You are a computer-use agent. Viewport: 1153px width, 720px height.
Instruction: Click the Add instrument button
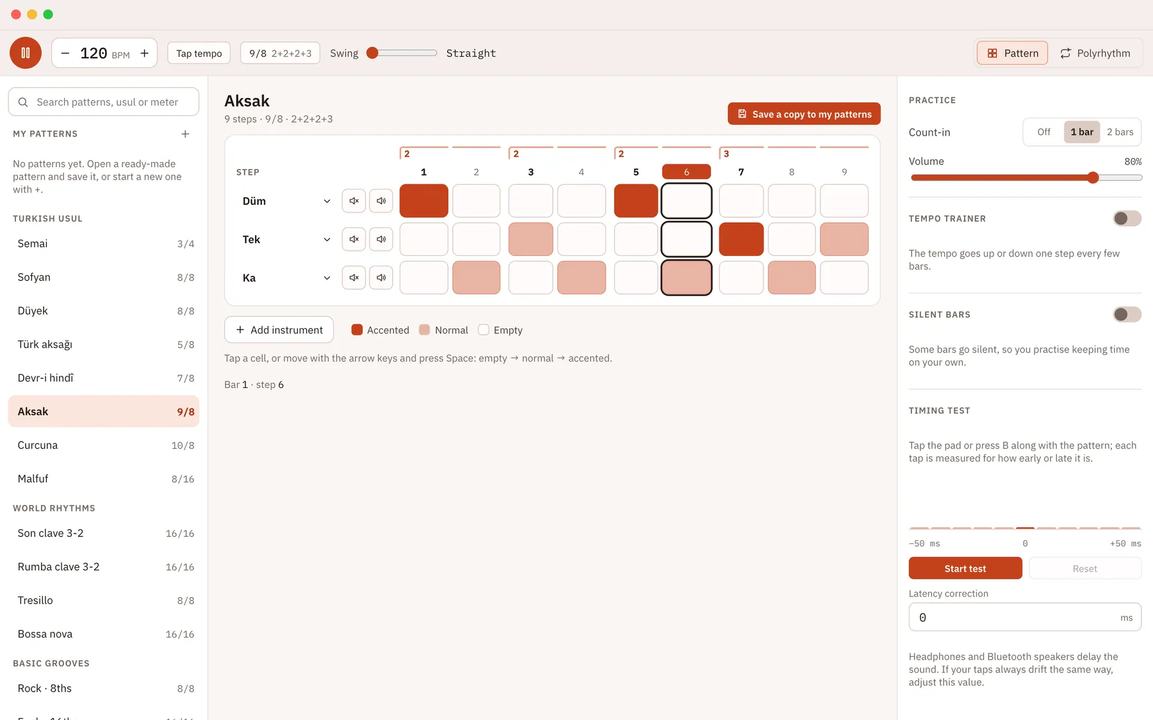pyautogui.click(x=279, y=330)
